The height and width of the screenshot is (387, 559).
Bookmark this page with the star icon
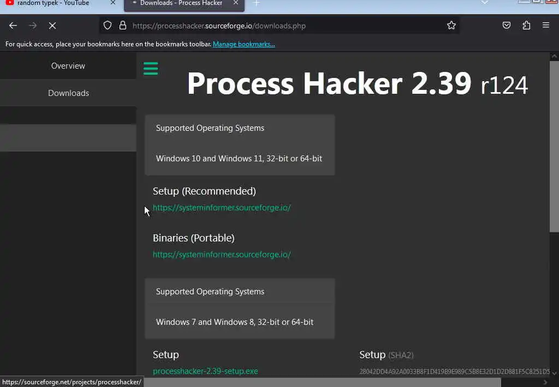(451, 25)
